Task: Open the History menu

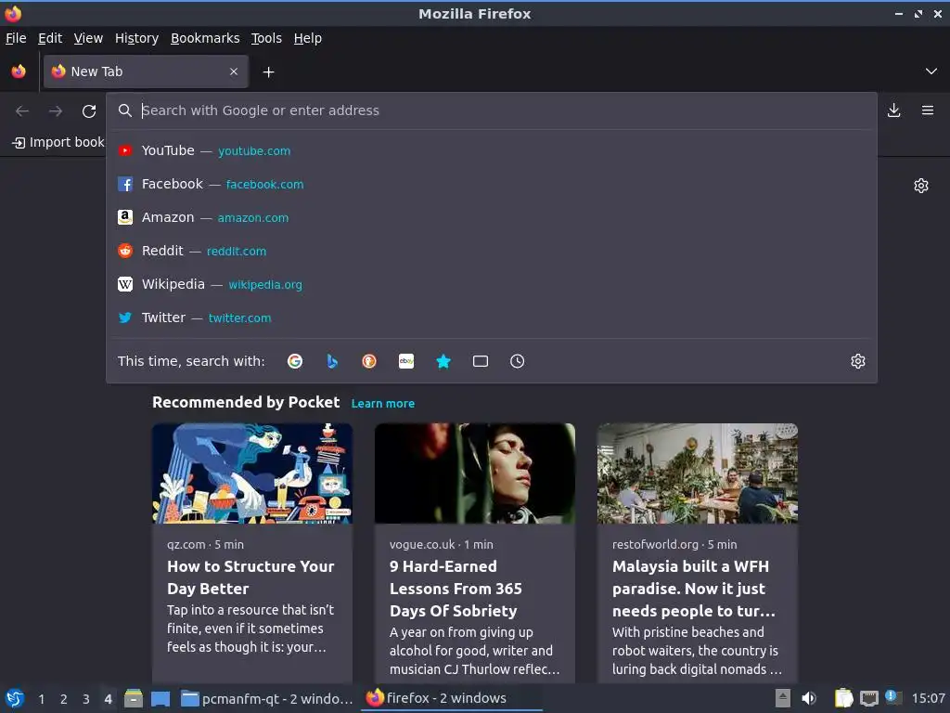Action: (x=136, y=38)
